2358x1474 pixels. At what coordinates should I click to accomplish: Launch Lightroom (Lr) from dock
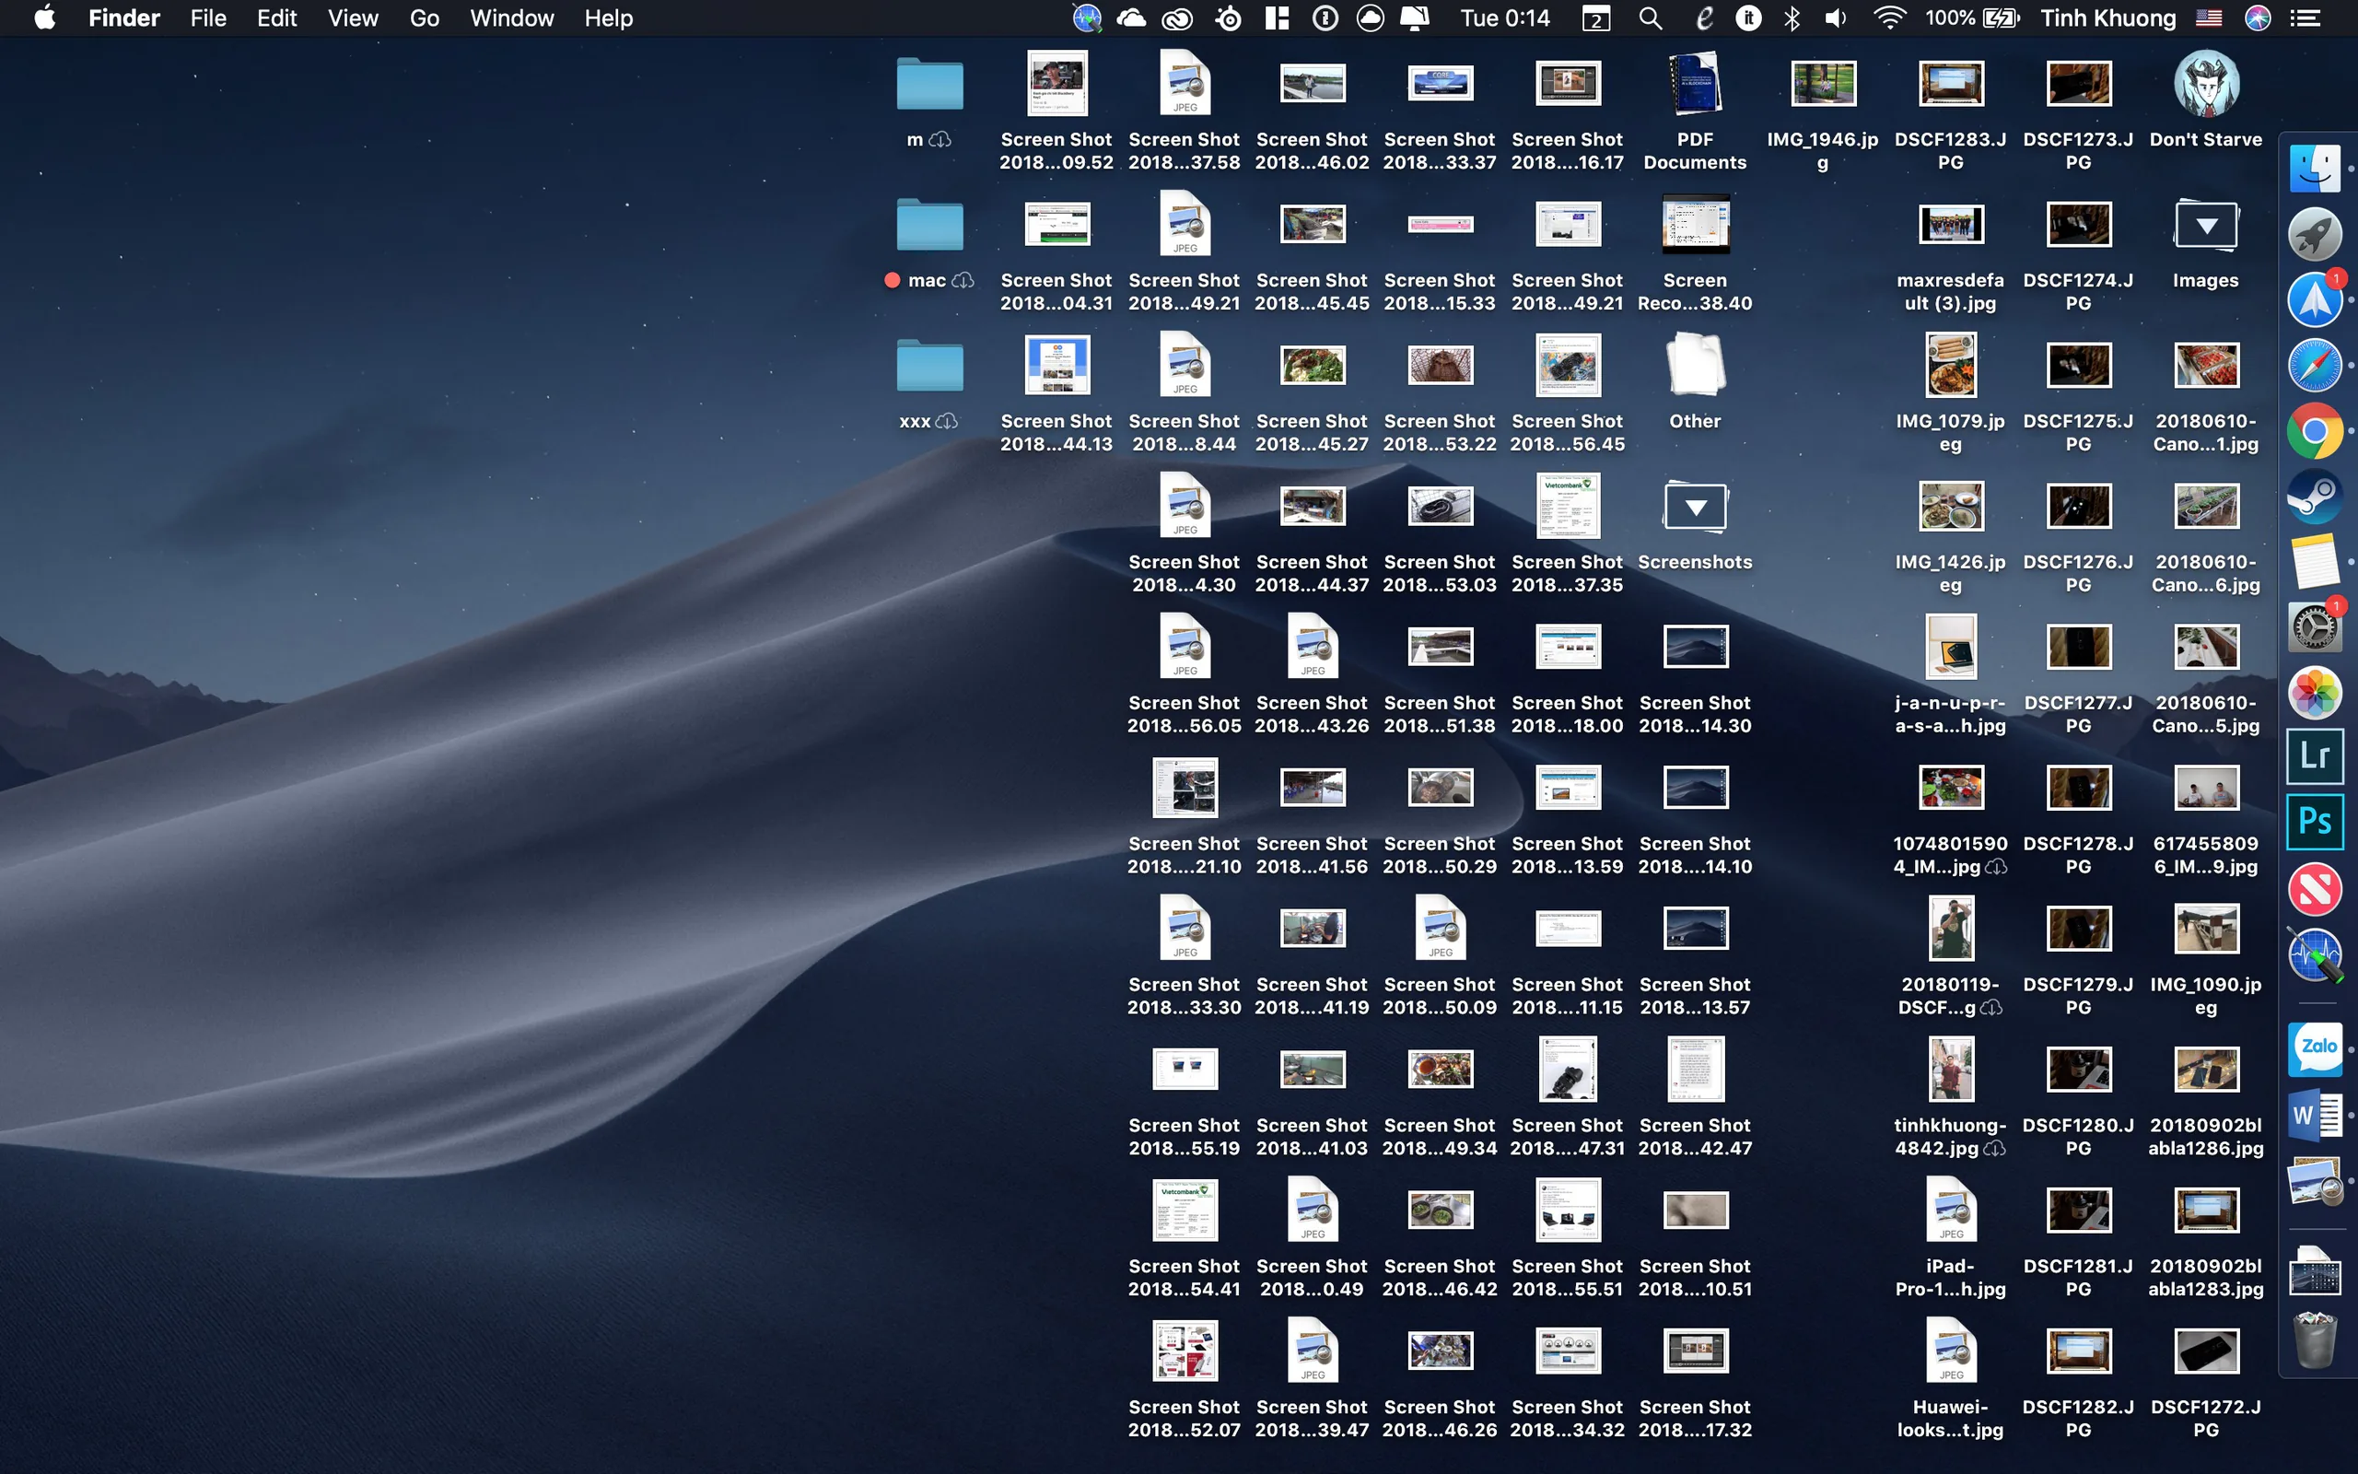(x=2315, y=756)
